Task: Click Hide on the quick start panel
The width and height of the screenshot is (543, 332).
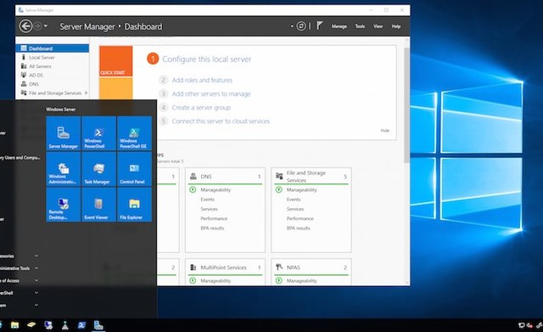Action: [384, 130]
